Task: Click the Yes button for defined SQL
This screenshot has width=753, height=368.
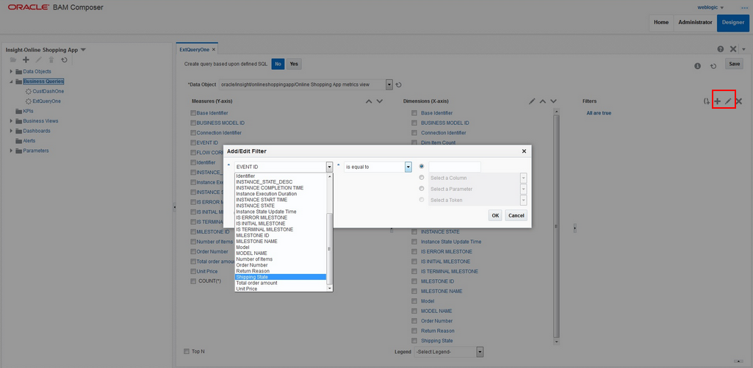Action: pyautogui.click(x=294, y=63)
